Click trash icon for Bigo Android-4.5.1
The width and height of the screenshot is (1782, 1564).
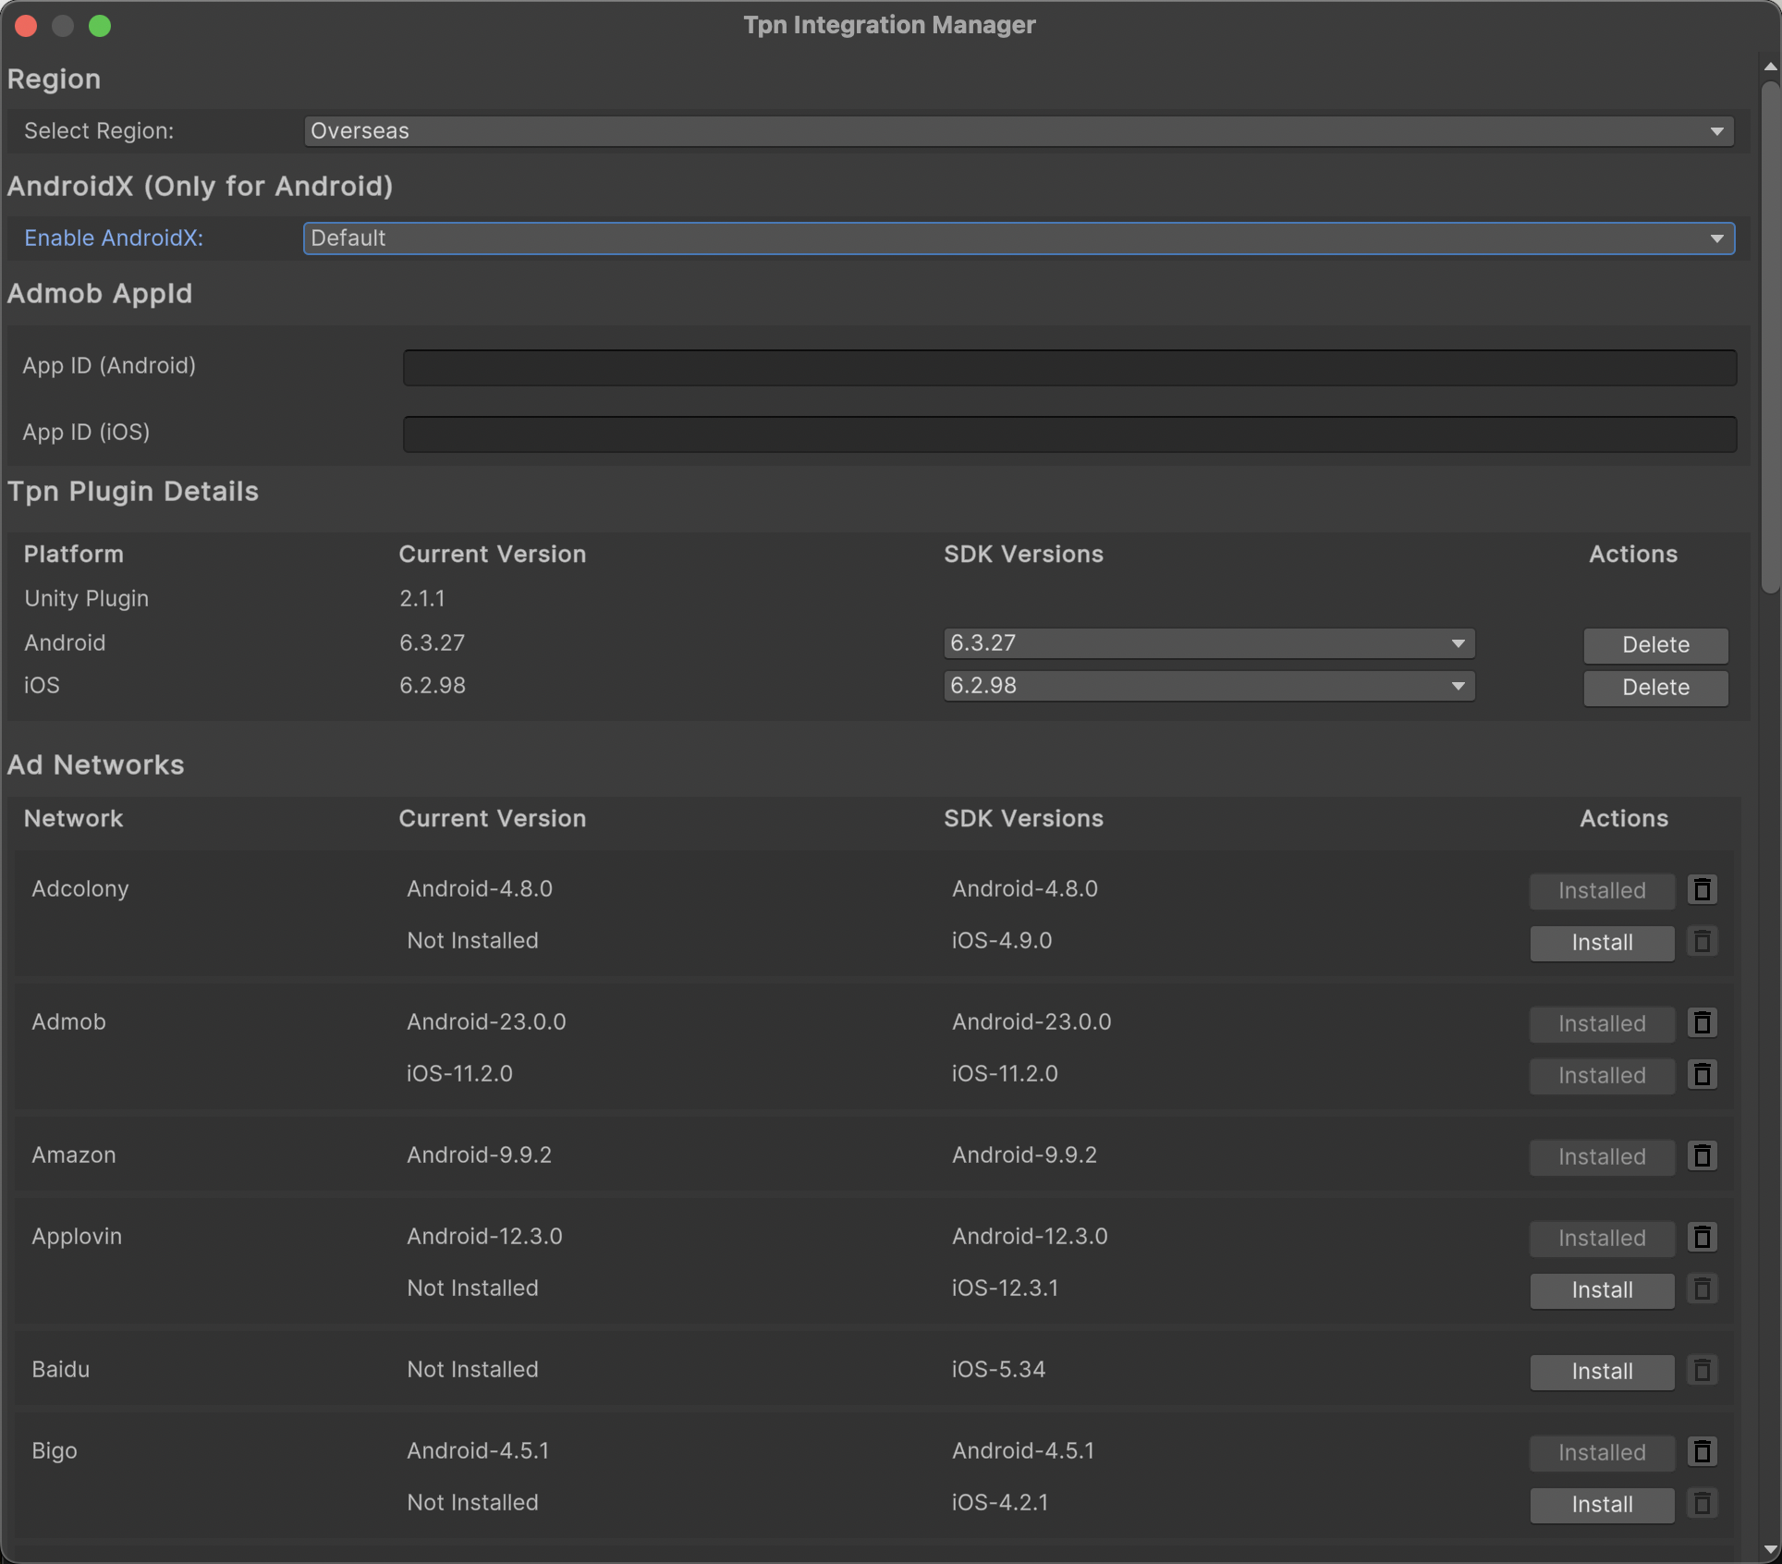[1702, 1451]
